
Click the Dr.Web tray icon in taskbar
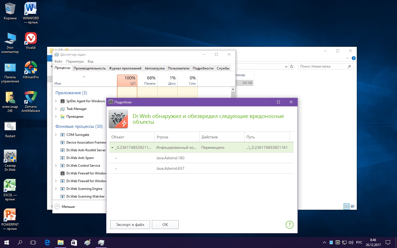pos(337,242)
